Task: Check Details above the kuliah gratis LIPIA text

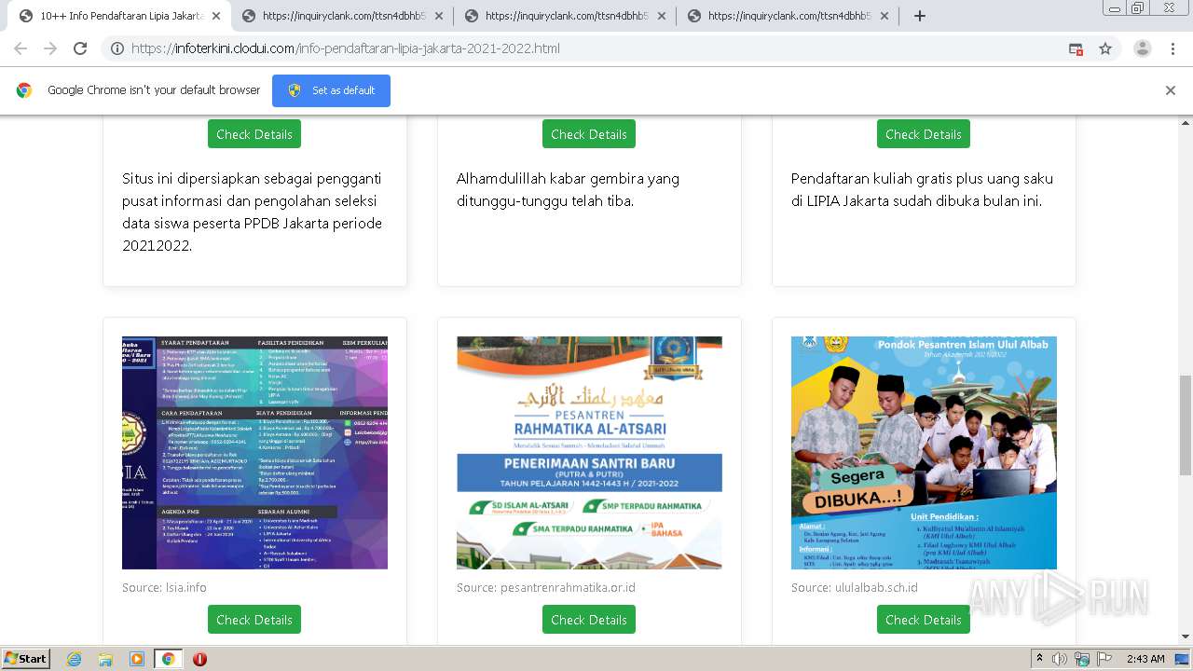Action: point(924,134)
